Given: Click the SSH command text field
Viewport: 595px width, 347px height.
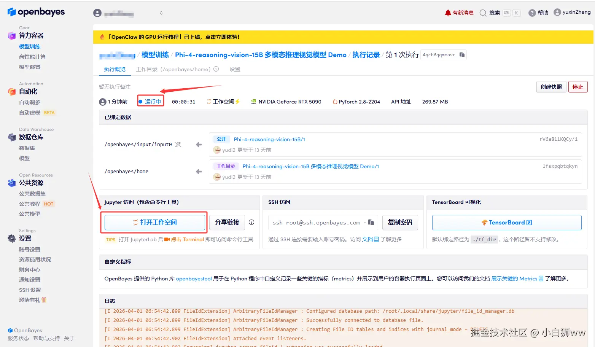Looking at the screenshot, I should click(323, 223).
